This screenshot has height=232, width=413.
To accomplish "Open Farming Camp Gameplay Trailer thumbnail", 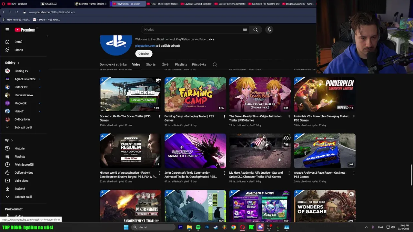I will [x=195, y=94].
